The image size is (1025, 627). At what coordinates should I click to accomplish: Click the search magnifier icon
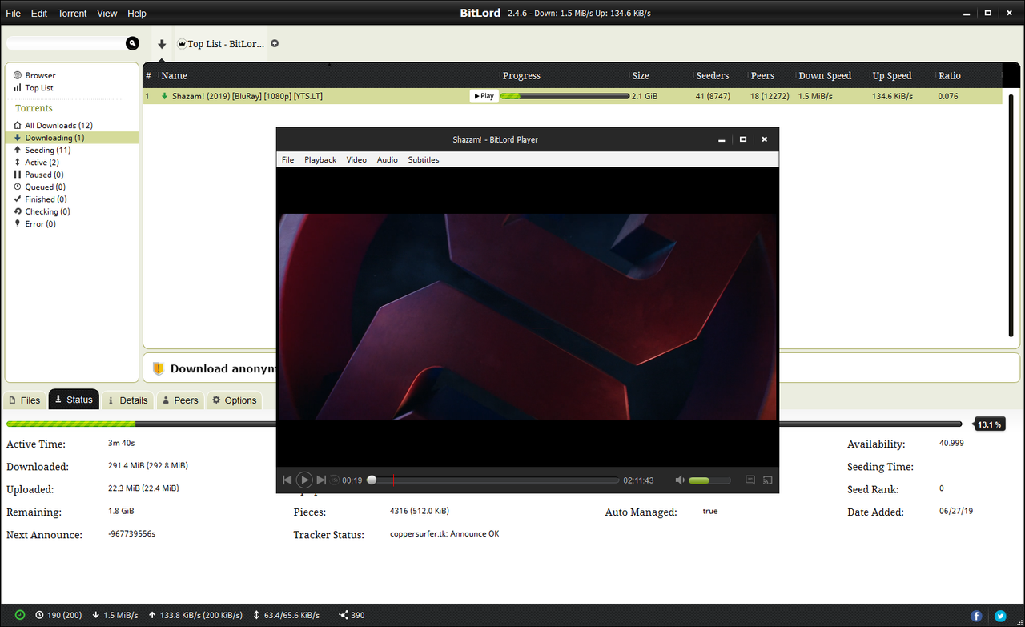132,43
